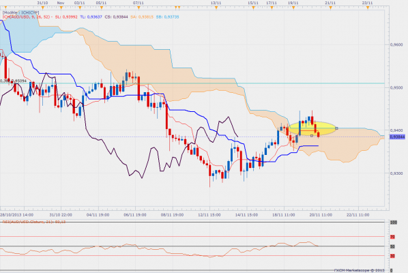Click the 0,95094 horizontal line label
The height and width of the screenshot is (273, 408).
pyautogui.click(x=19, y=81)
